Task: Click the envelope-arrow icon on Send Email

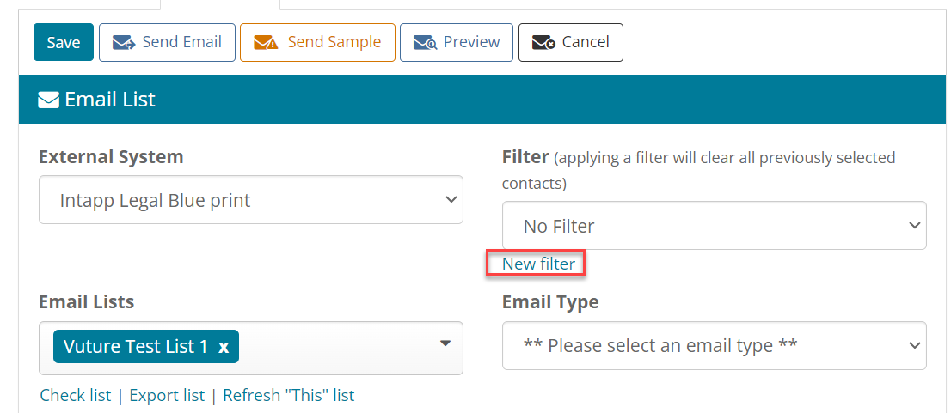Action: click(x=125, y=42)
